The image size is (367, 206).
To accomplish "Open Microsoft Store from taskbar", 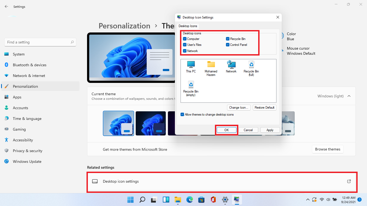I will click(201, 200).
